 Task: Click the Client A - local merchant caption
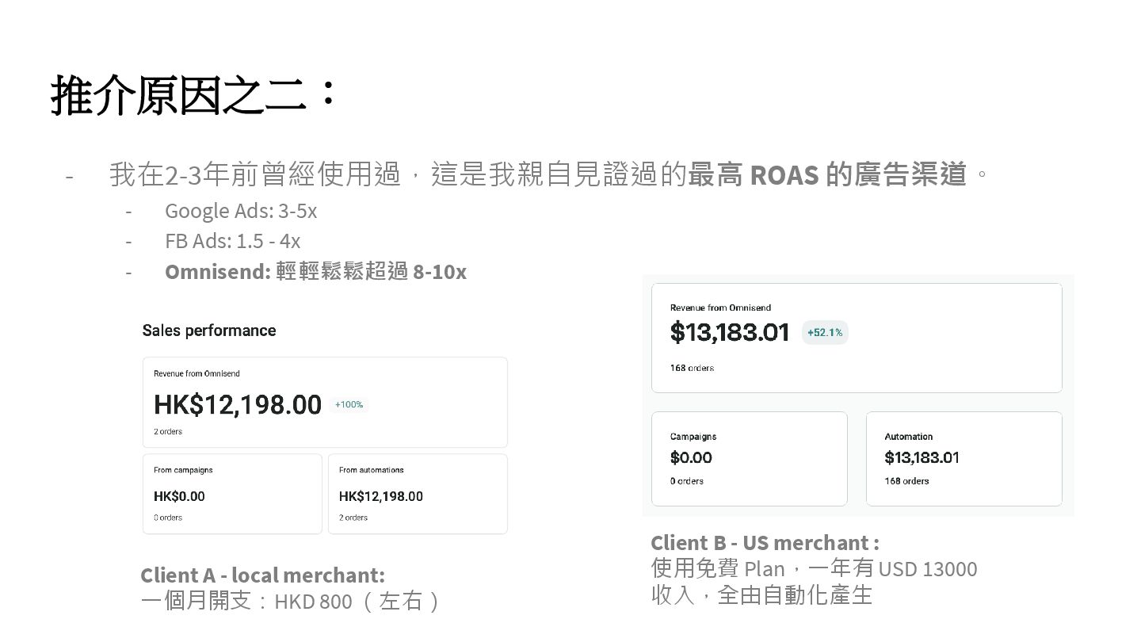tap(262, 575)
